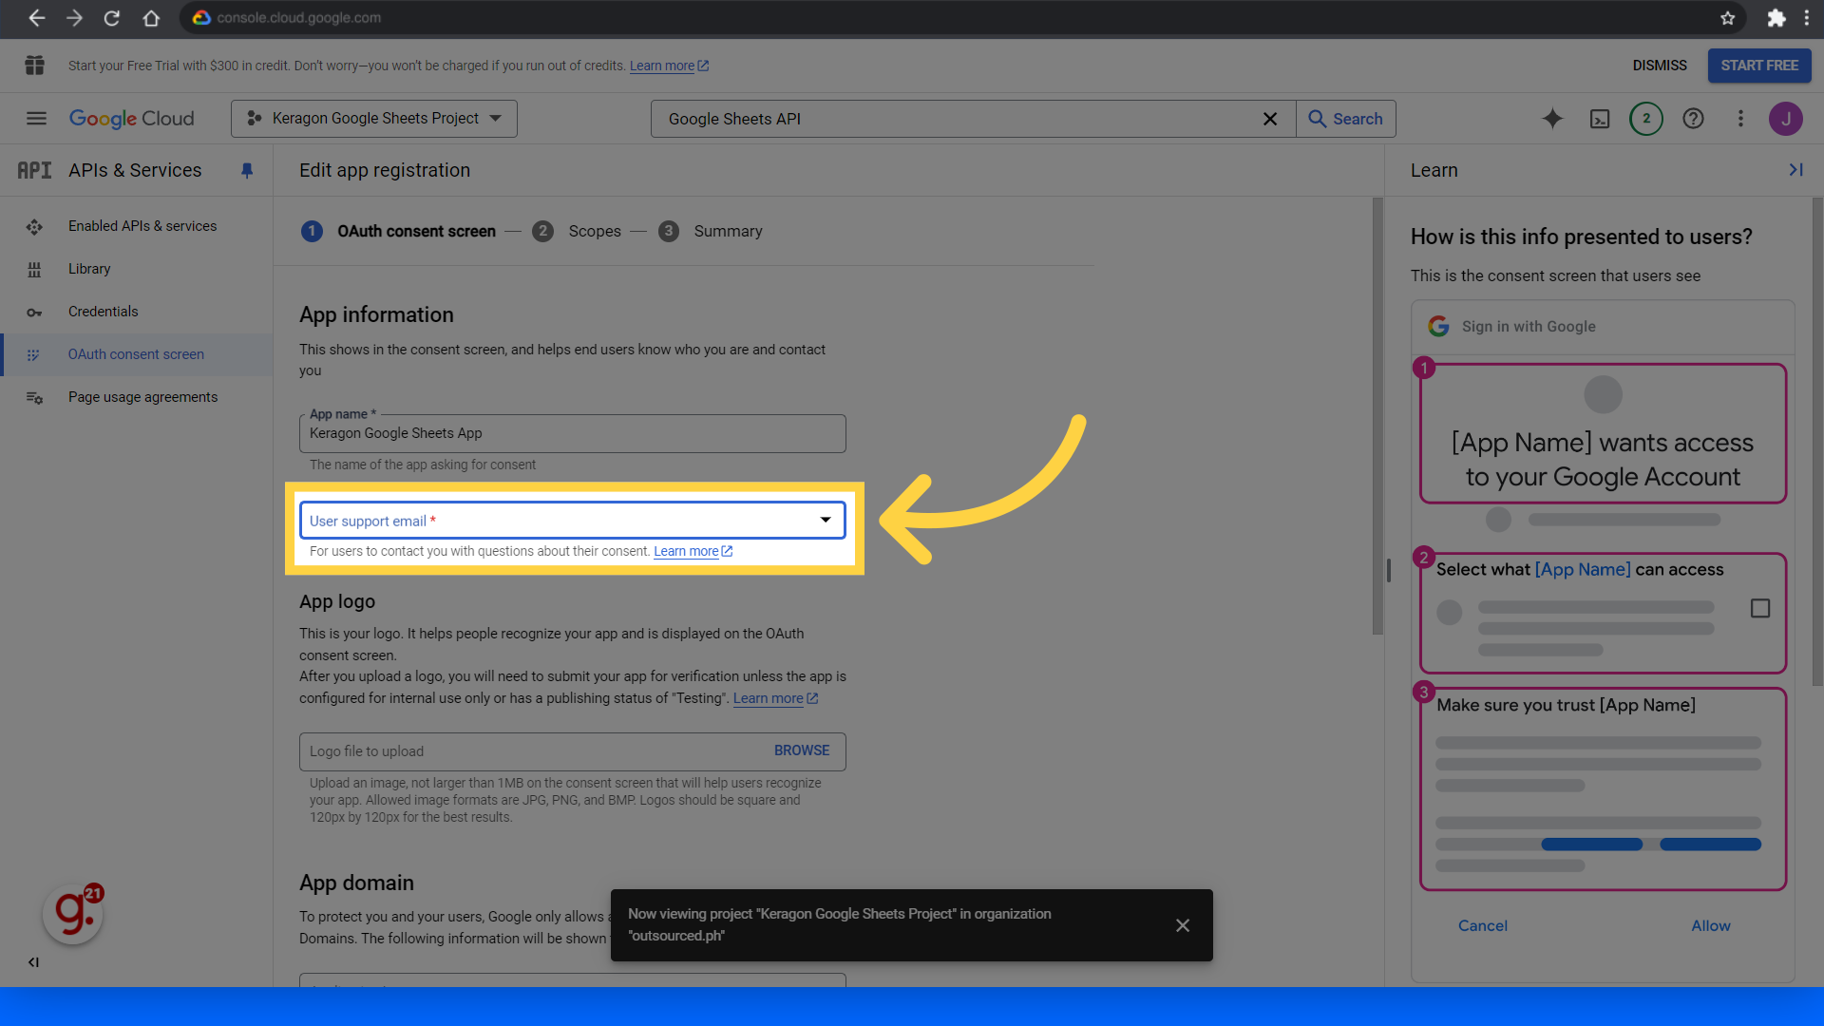Click Cancel in the consent preview
Screen dimensions: 1824x1026
(1483, 925)
